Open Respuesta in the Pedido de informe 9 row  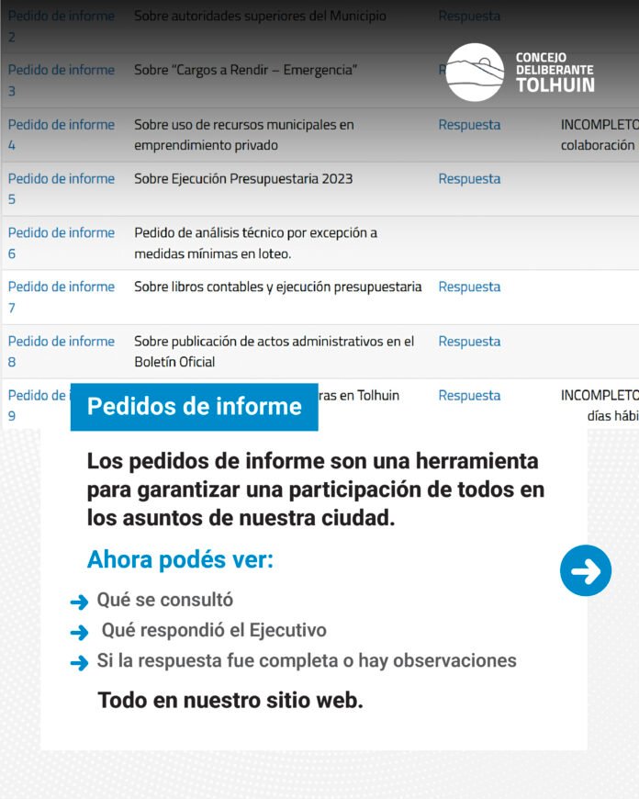pos(469,396)
